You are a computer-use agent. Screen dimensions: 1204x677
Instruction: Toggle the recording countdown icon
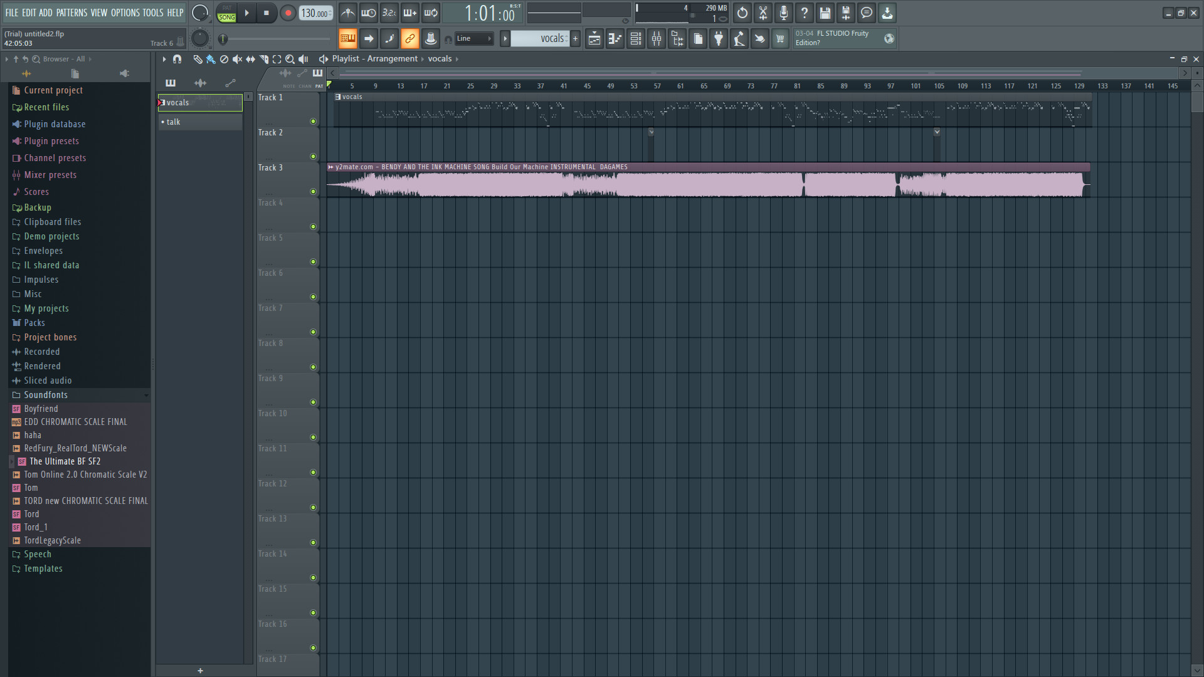click(389, 13)
